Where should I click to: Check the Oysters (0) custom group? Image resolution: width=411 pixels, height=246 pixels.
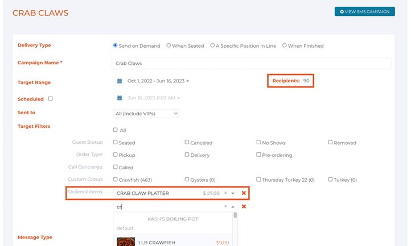187,180
